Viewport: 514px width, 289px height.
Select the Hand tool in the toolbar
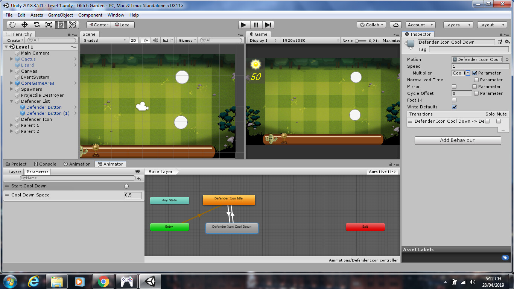12,25
